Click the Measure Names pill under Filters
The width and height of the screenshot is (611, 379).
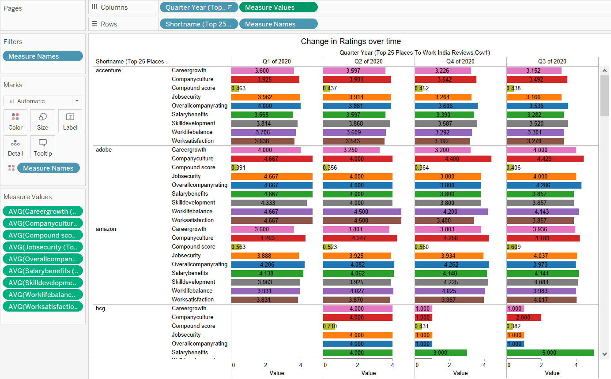(x=42, y=56)
